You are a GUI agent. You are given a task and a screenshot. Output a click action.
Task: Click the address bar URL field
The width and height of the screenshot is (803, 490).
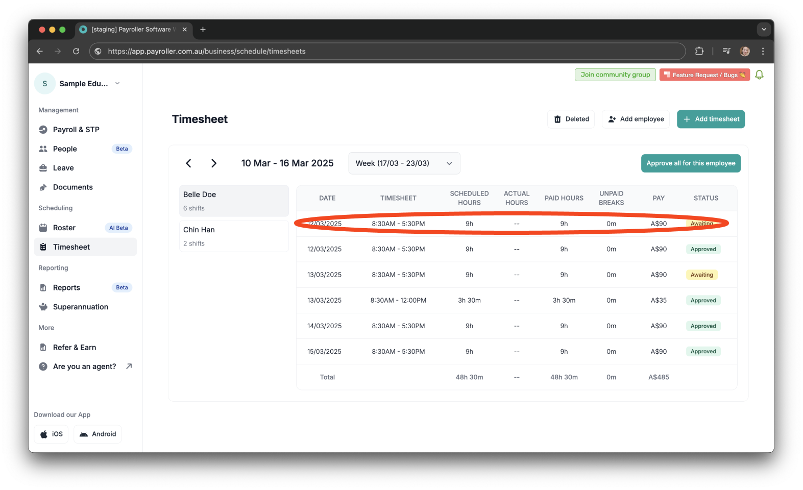pos(388,51)
